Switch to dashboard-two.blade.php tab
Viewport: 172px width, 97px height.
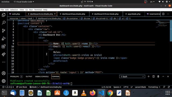click(x=73, y=14)
